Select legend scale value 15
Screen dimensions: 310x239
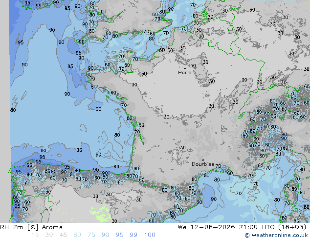point(35,235)
